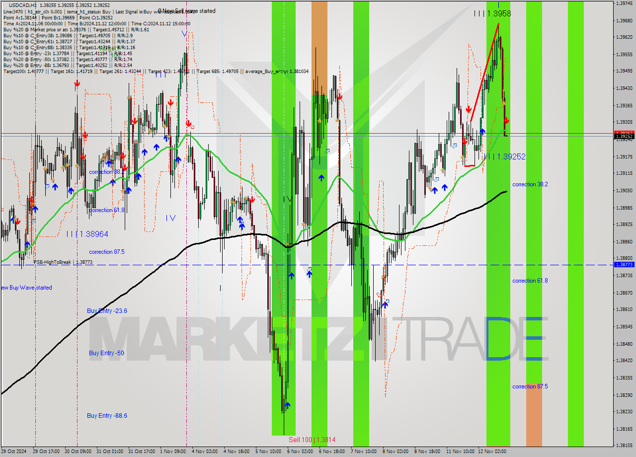Select the 'Buy %20 @ Entry -50' line
Screen dimensions: 636x457
coord(68,59)
